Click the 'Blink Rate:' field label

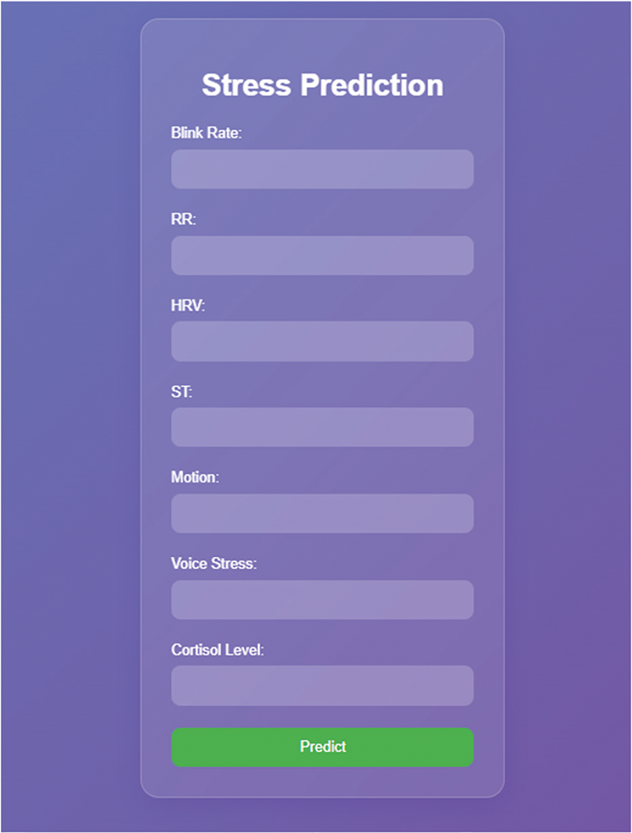coord(207,133)
